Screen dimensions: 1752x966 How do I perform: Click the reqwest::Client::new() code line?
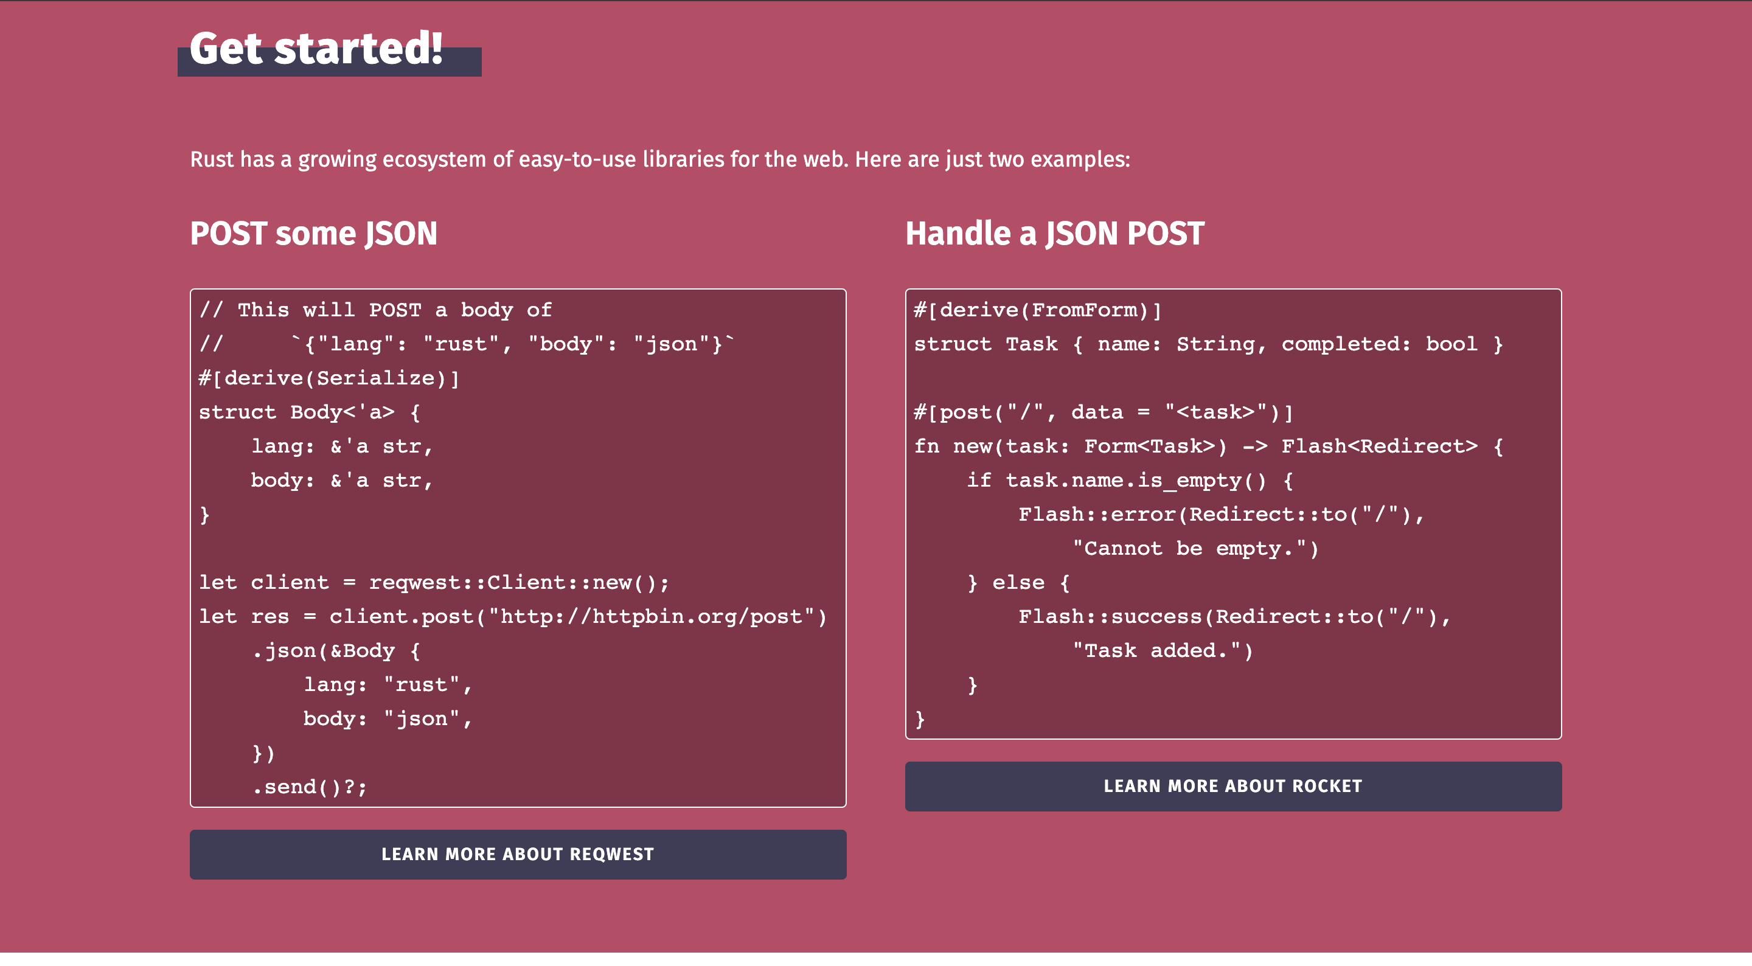click(434, 582)
